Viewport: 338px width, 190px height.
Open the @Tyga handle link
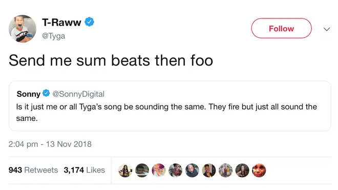pyautogui.click(x=53, y=35)
